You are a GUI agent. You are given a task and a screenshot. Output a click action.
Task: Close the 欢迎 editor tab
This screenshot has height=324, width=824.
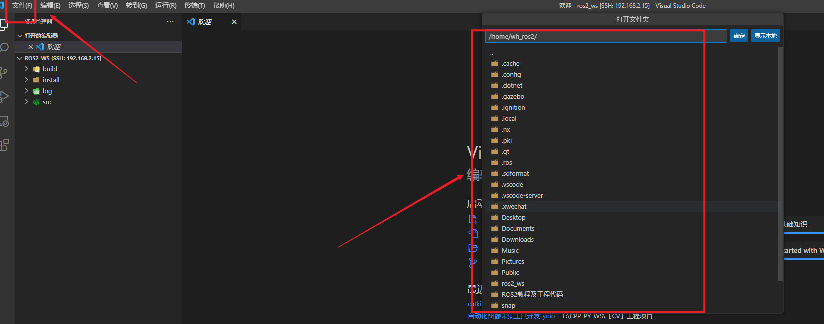pos(234,22)
